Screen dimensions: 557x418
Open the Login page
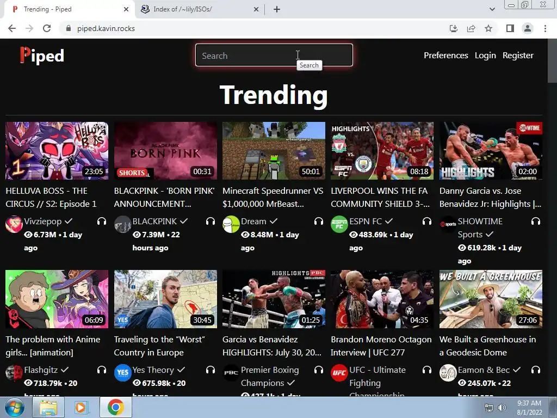(485, 56)
